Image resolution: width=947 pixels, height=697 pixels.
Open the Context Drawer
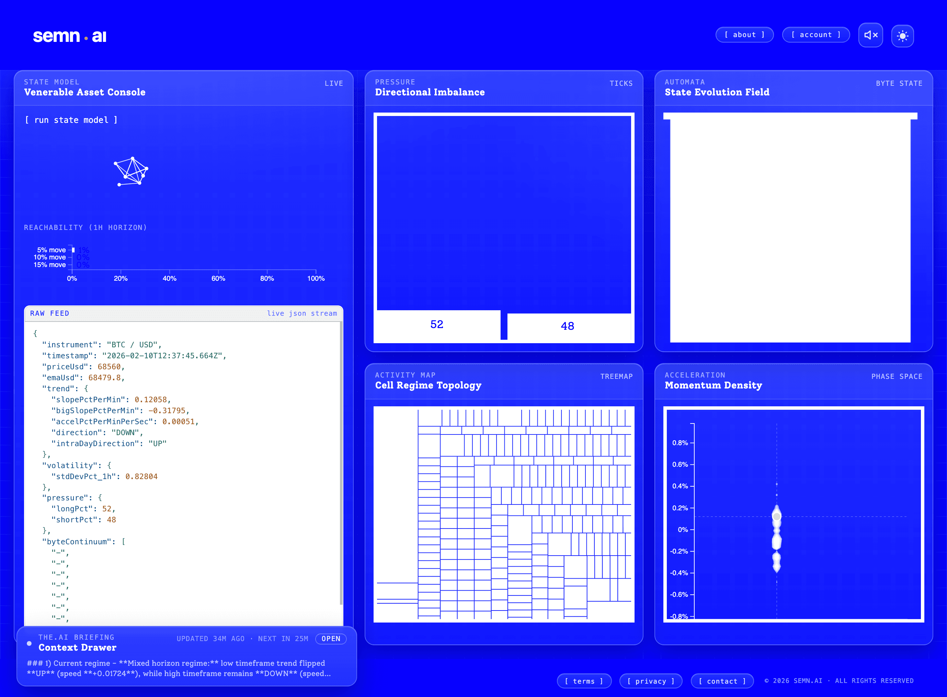pyautogui.click(x=331, y=638)
